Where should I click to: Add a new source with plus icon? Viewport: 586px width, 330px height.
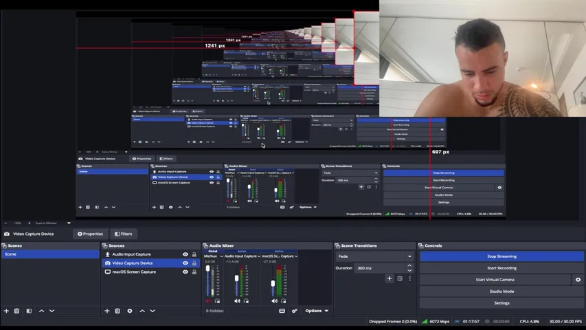[107, 311]
